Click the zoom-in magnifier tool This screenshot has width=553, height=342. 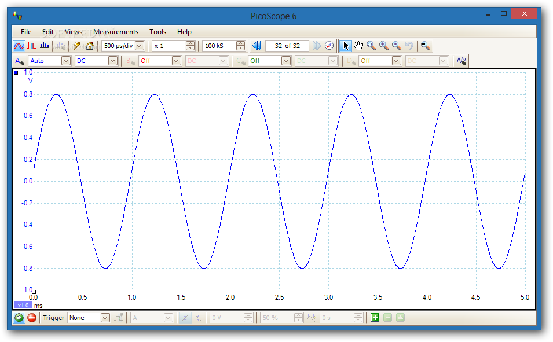click(x=384, y=46)
